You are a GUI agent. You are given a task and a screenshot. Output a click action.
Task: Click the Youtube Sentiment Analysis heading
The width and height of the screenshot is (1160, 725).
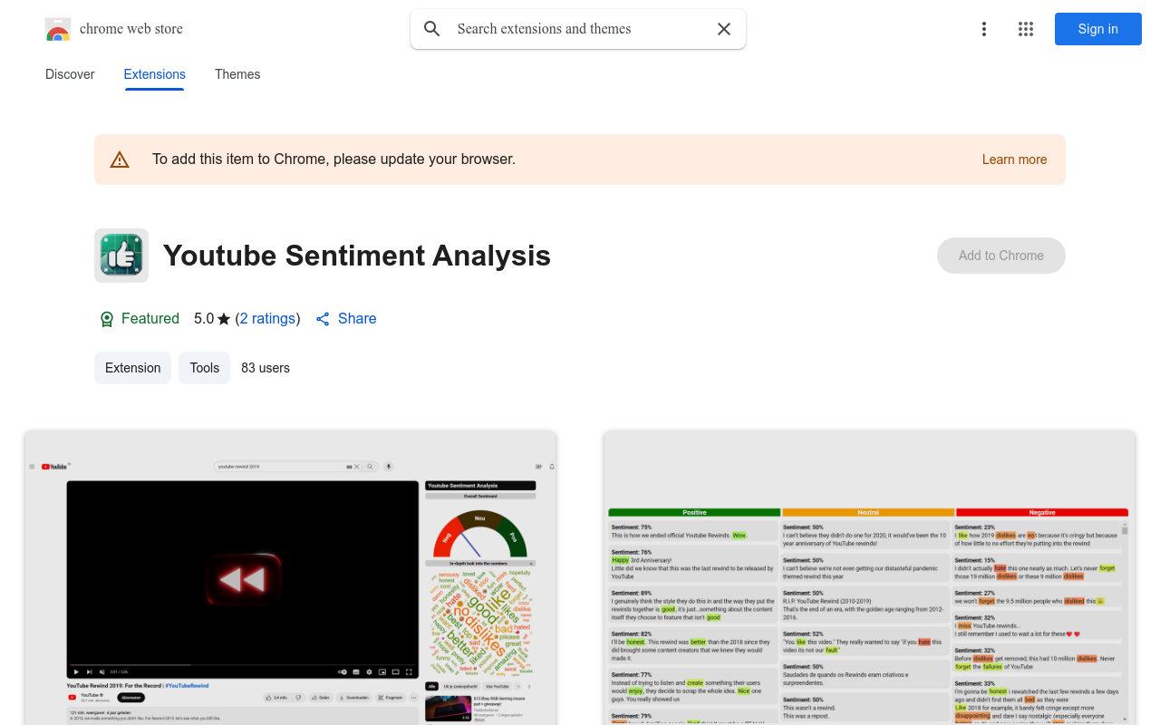[357, 256]
